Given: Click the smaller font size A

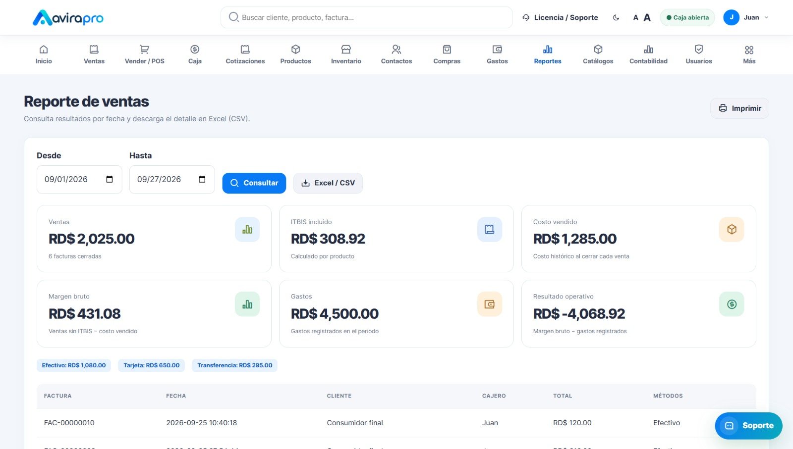Looking at the screenshot, I should pyautogui.click(x=635, y=18).
